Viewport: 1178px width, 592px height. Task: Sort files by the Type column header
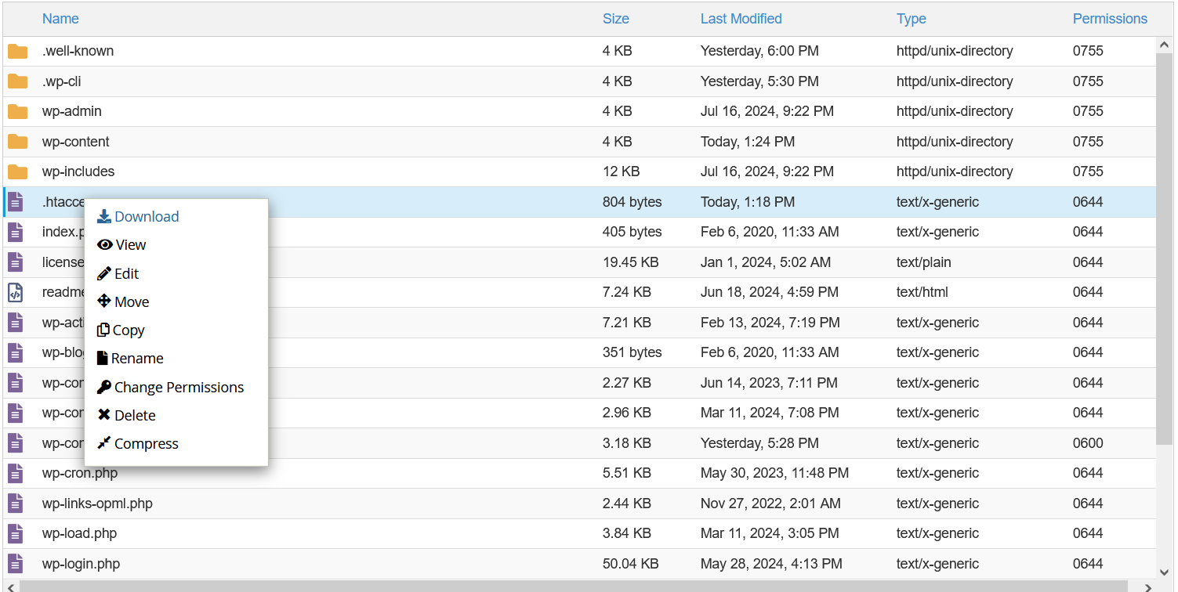pos(912,19)
